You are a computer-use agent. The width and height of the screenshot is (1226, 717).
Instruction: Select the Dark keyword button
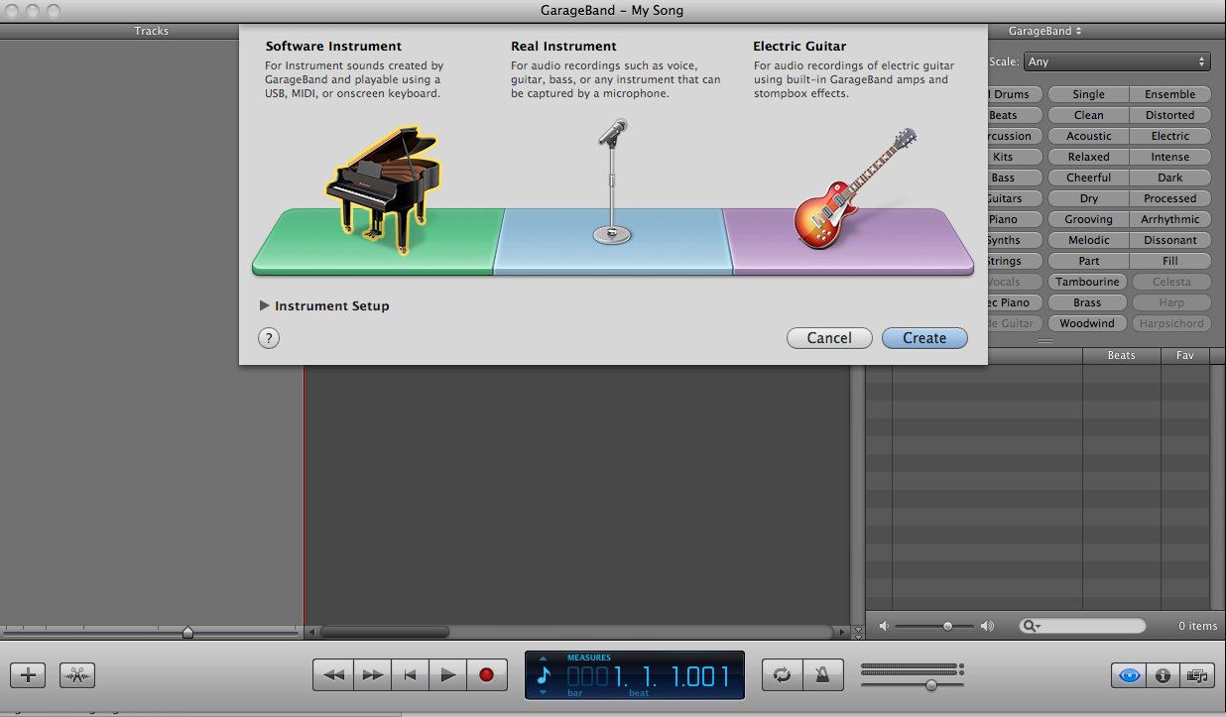coord(1170,178)
